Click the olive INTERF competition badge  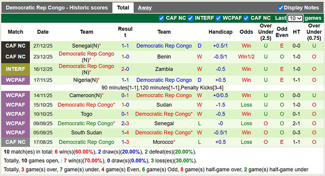[15, 69]
